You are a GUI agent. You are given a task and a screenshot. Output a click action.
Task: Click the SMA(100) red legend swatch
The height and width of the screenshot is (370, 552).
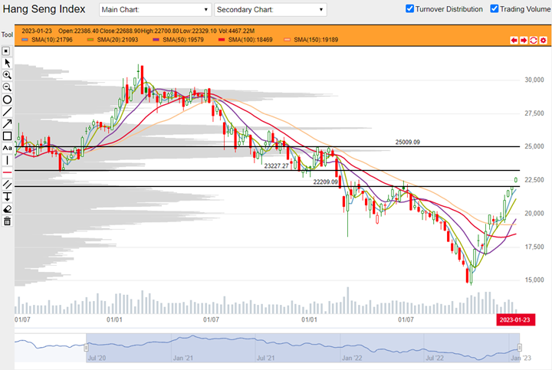[222, 40]
